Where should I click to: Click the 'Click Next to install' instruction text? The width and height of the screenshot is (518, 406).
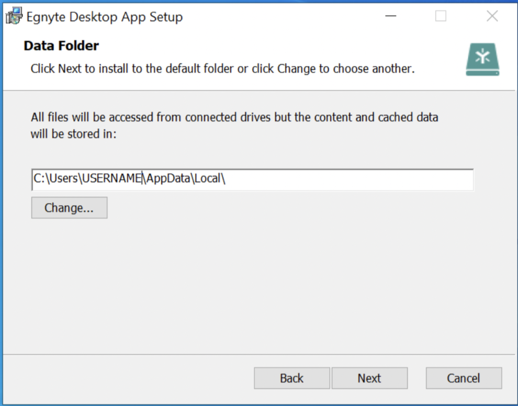tap(223, 69)
